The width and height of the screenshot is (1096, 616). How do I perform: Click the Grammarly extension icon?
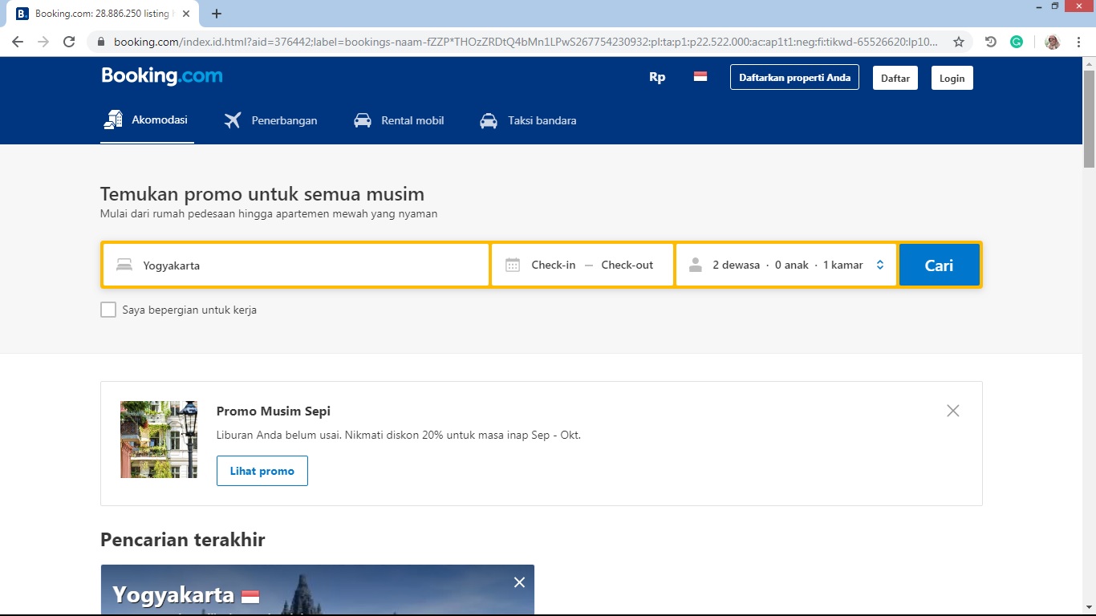(x=1017, y=42)
